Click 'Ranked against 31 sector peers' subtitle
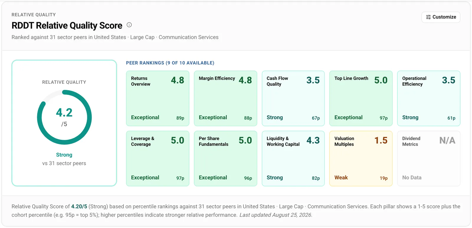Image resolution: width=472 pixels, height=228 pixels. tap(115, 37)
